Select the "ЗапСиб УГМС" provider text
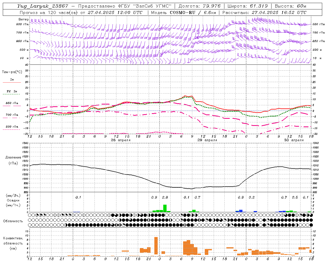The width and height of the screenshot is (326, 261). 152,6
